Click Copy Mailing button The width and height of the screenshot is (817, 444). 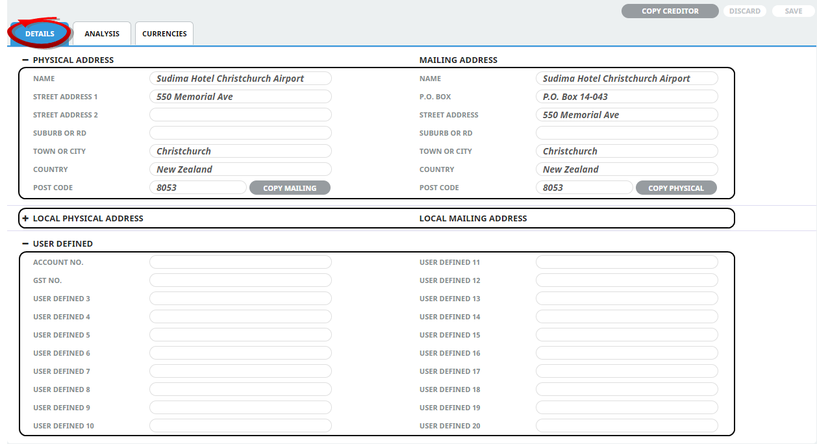(290, 188)
